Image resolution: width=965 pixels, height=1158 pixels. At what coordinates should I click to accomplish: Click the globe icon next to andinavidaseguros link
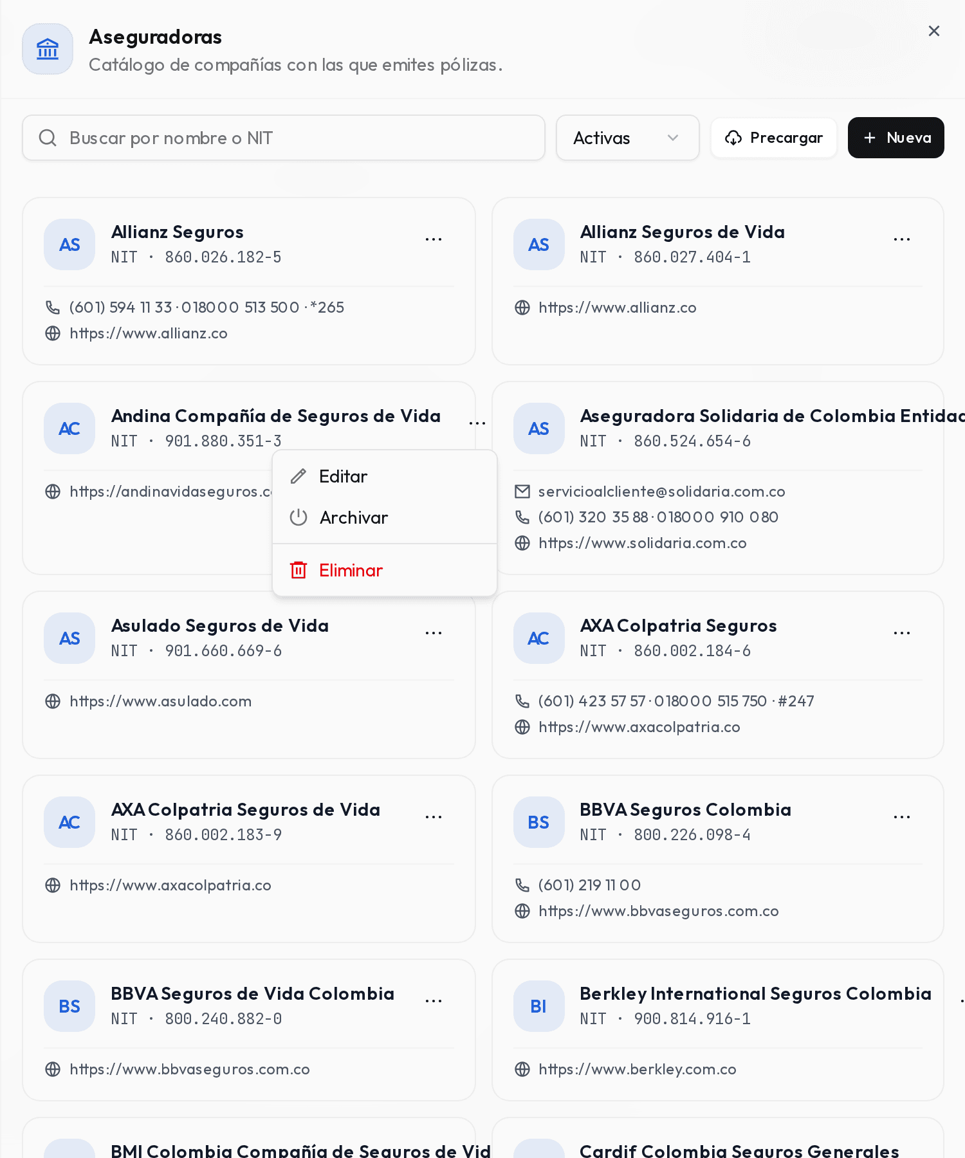[53, 492]
